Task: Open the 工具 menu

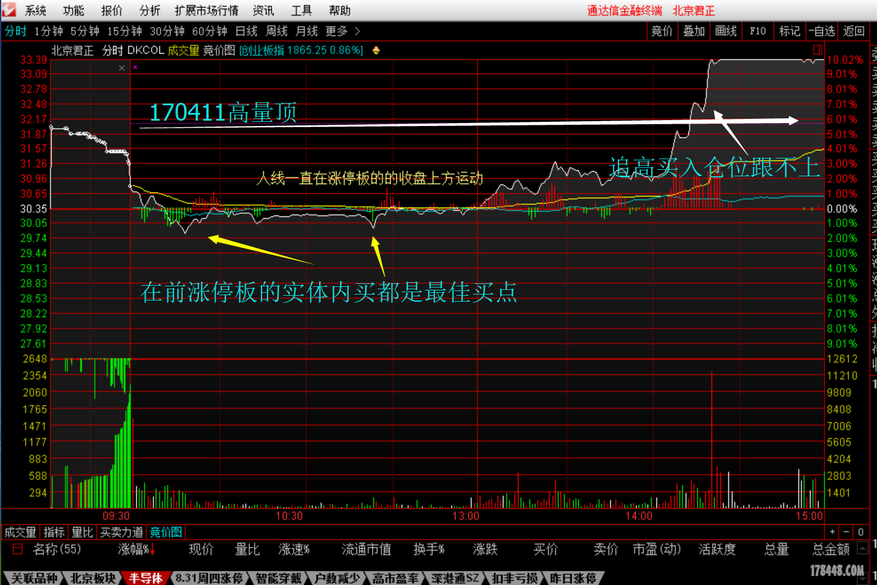Action: [301, 11]
